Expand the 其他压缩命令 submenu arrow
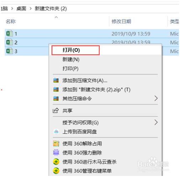The height and width of the screenshot is (177, 180). [x=156, y=98]
